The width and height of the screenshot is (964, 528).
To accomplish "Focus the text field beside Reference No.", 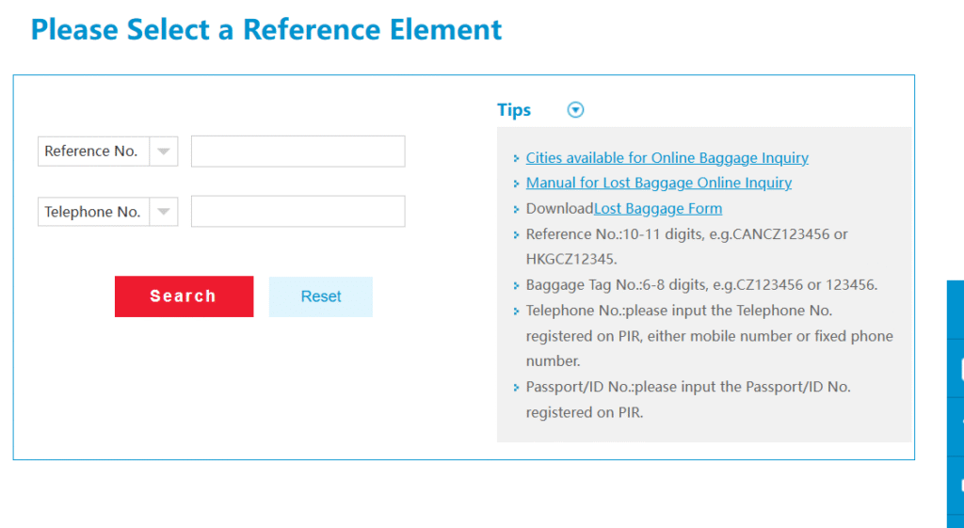I will pyautogui.click(x=297, y=152).
